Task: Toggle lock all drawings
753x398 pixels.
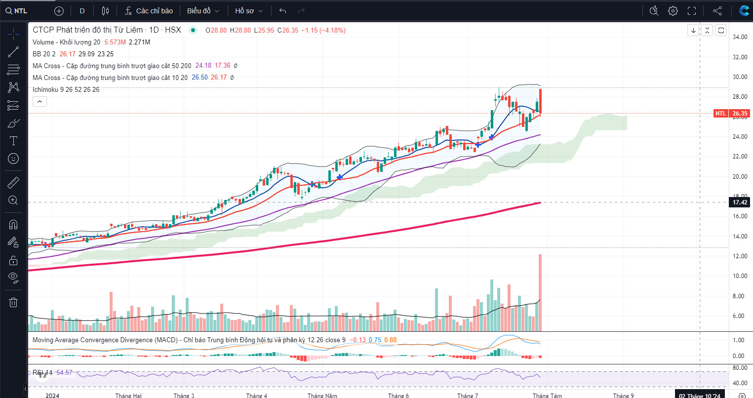Action: coord(13,260)
